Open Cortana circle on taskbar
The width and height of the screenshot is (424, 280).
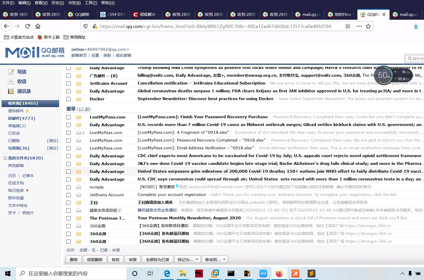point(135,274)
